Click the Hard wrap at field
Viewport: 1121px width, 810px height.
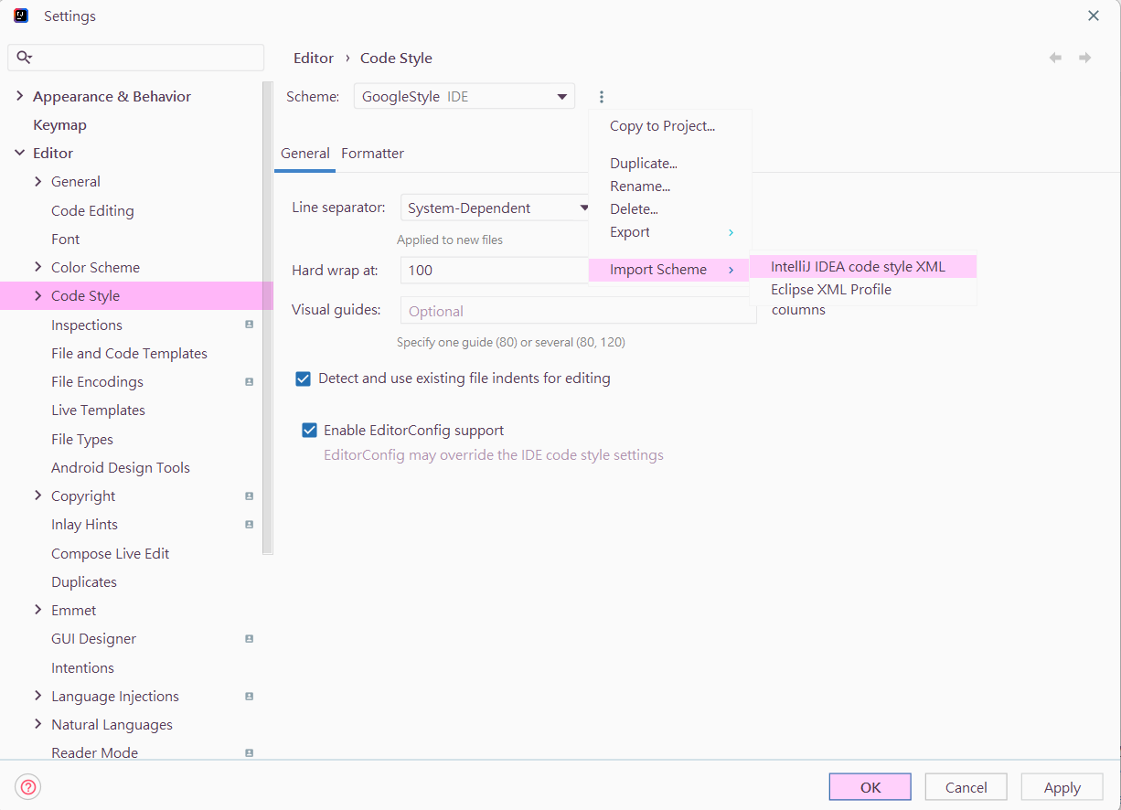(x=496, y=271)
